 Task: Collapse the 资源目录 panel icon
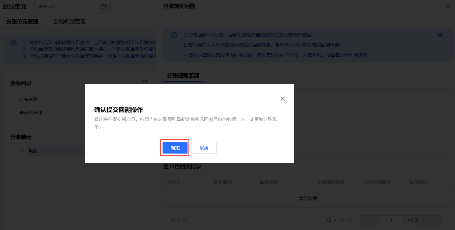click(144, 82)
